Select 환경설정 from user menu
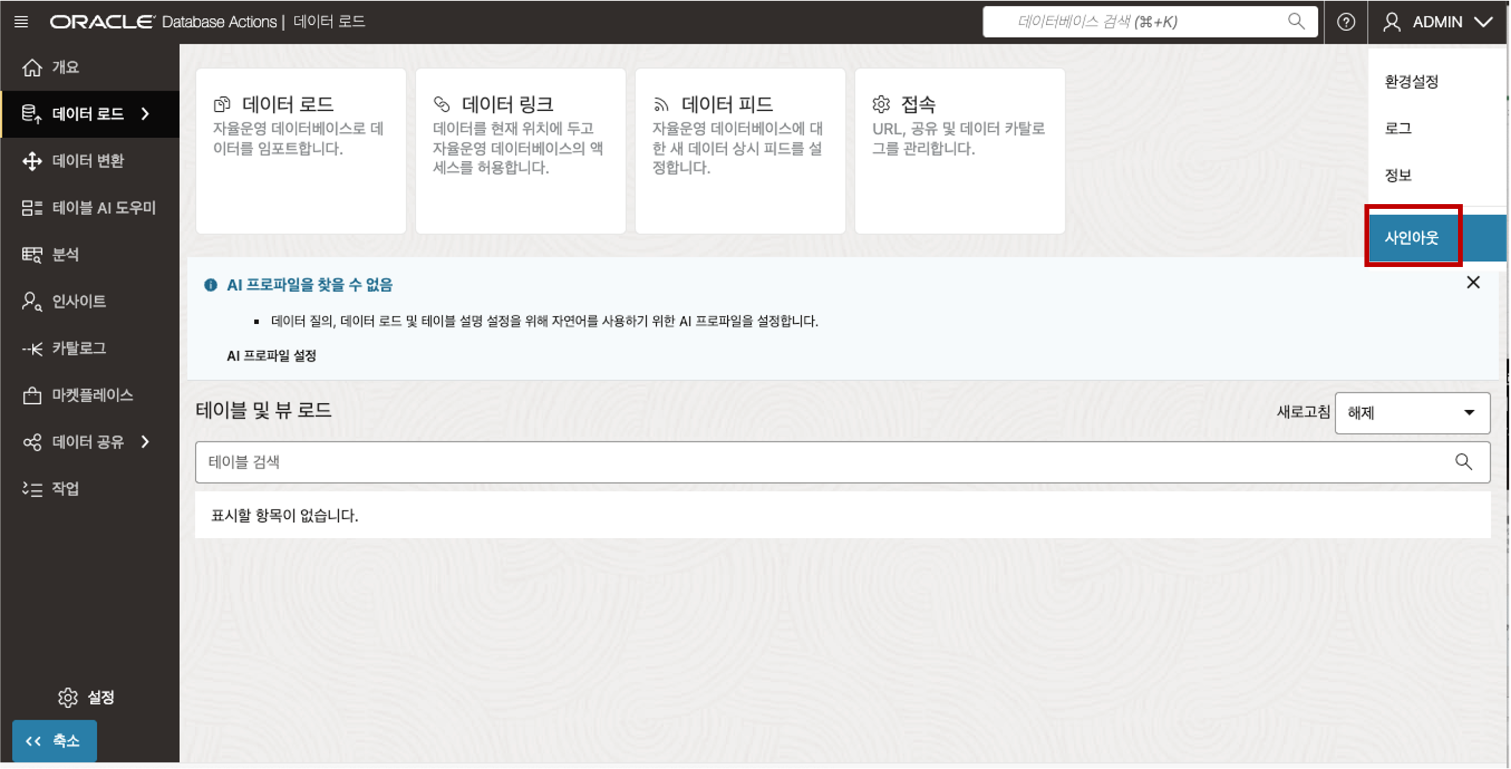1511x769 pixels. (1411, 82)
